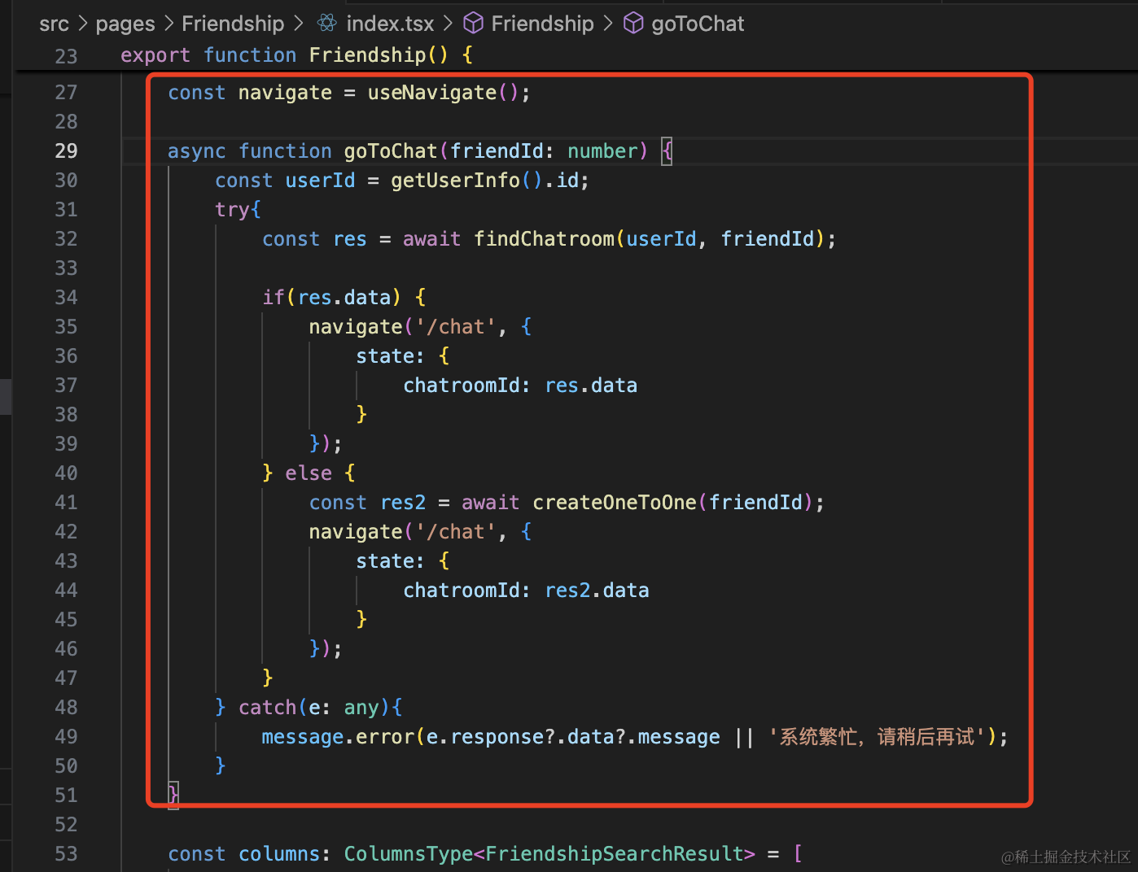1138x872 pixels.
Task: Select line number 29 in the gutter
Action: 66,151
